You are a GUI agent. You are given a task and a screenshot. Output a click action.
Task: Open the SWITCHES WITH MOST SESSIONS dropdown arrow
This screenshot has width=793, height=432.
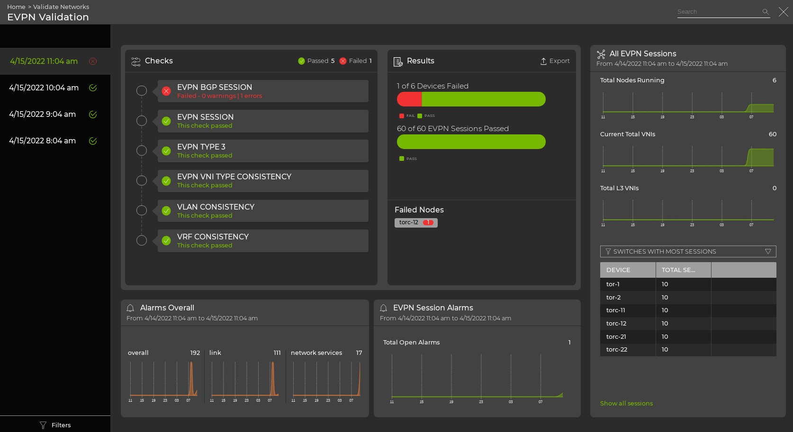click(x=768, y=251)
